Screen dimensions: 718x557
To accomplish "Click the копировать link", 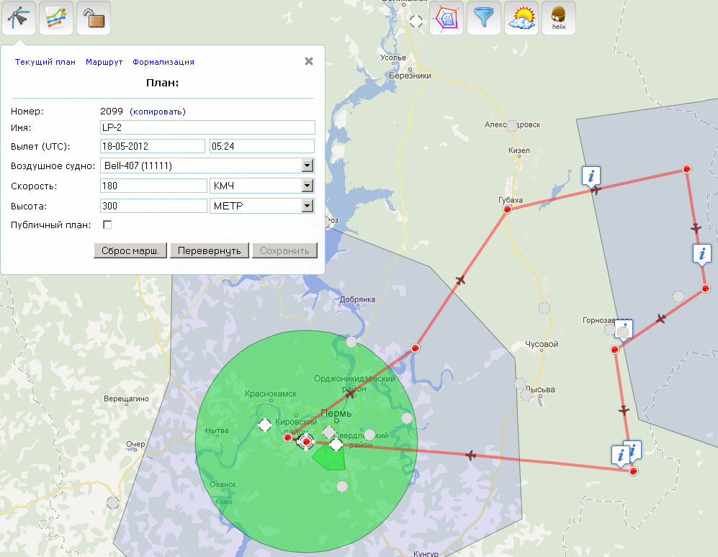I will (x=158, y=112).
